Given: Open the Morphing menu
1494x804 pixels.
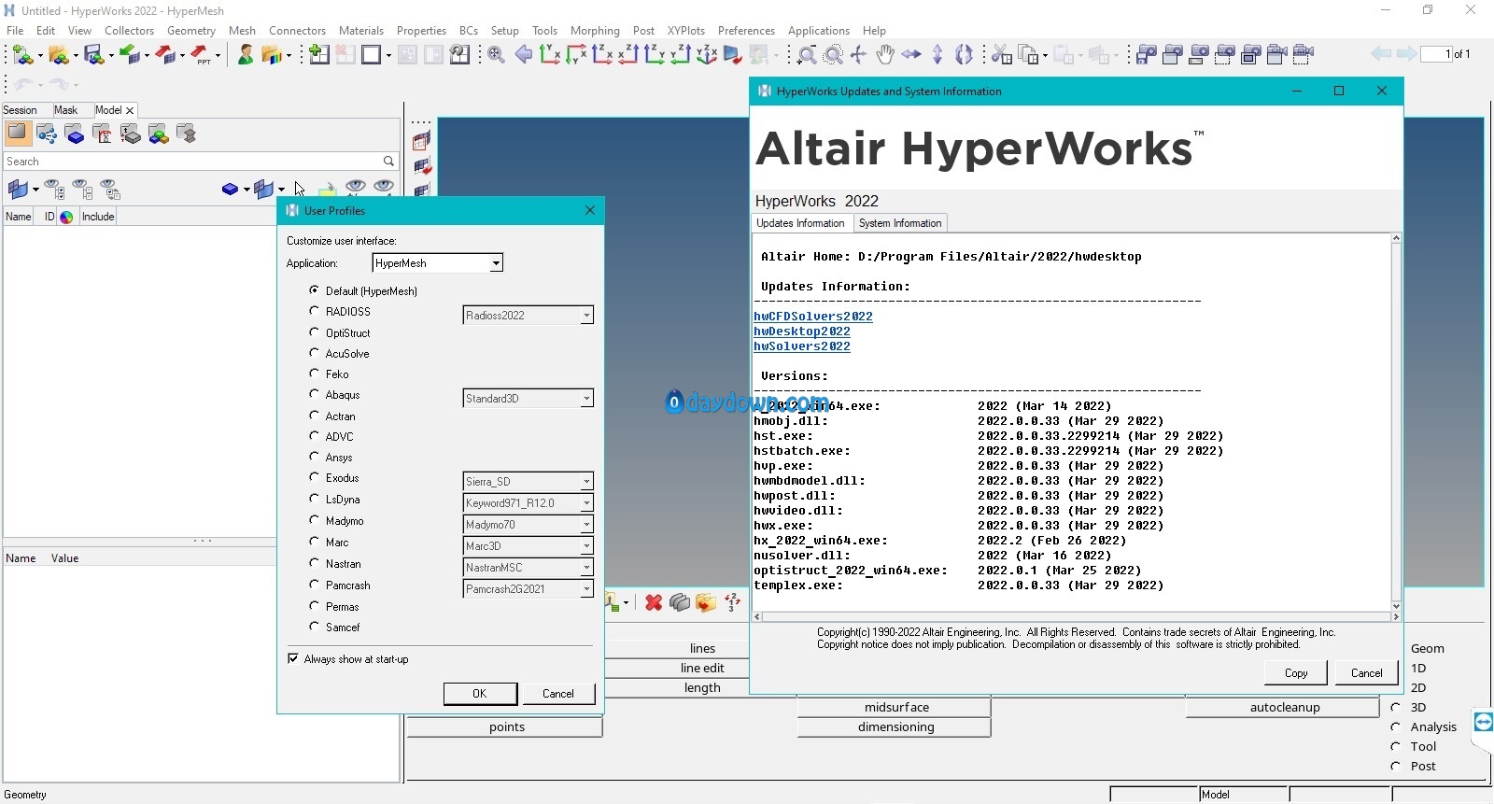Looking at the screenshot, I should click(595, 31).
